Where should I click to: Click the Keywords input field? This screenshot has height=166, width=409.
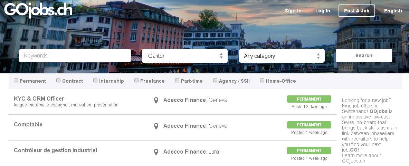click(75, 56)
